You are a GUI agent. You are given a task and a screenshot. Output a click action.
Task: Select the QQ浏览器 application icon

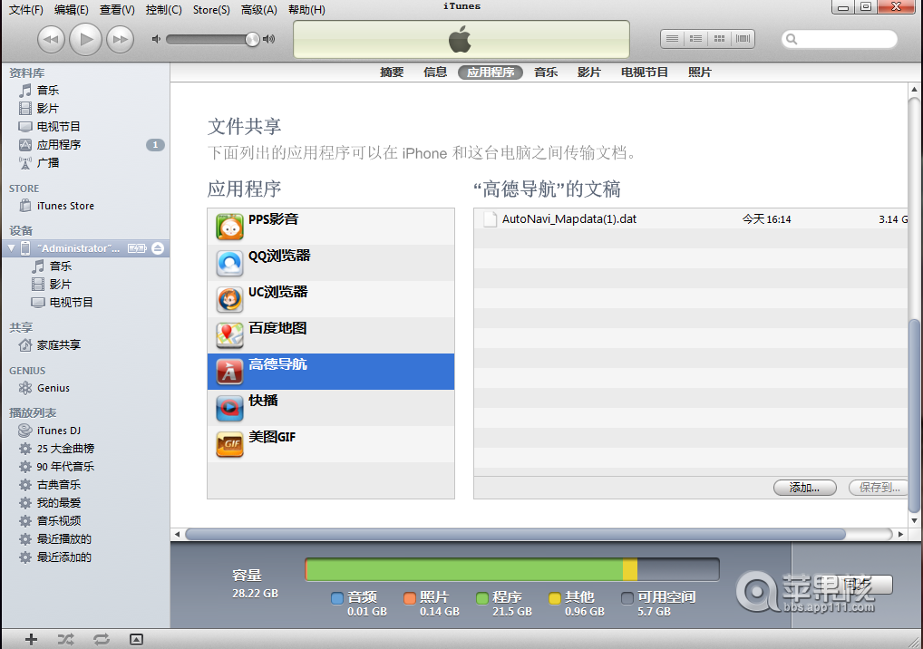click(x=229, y=262)
